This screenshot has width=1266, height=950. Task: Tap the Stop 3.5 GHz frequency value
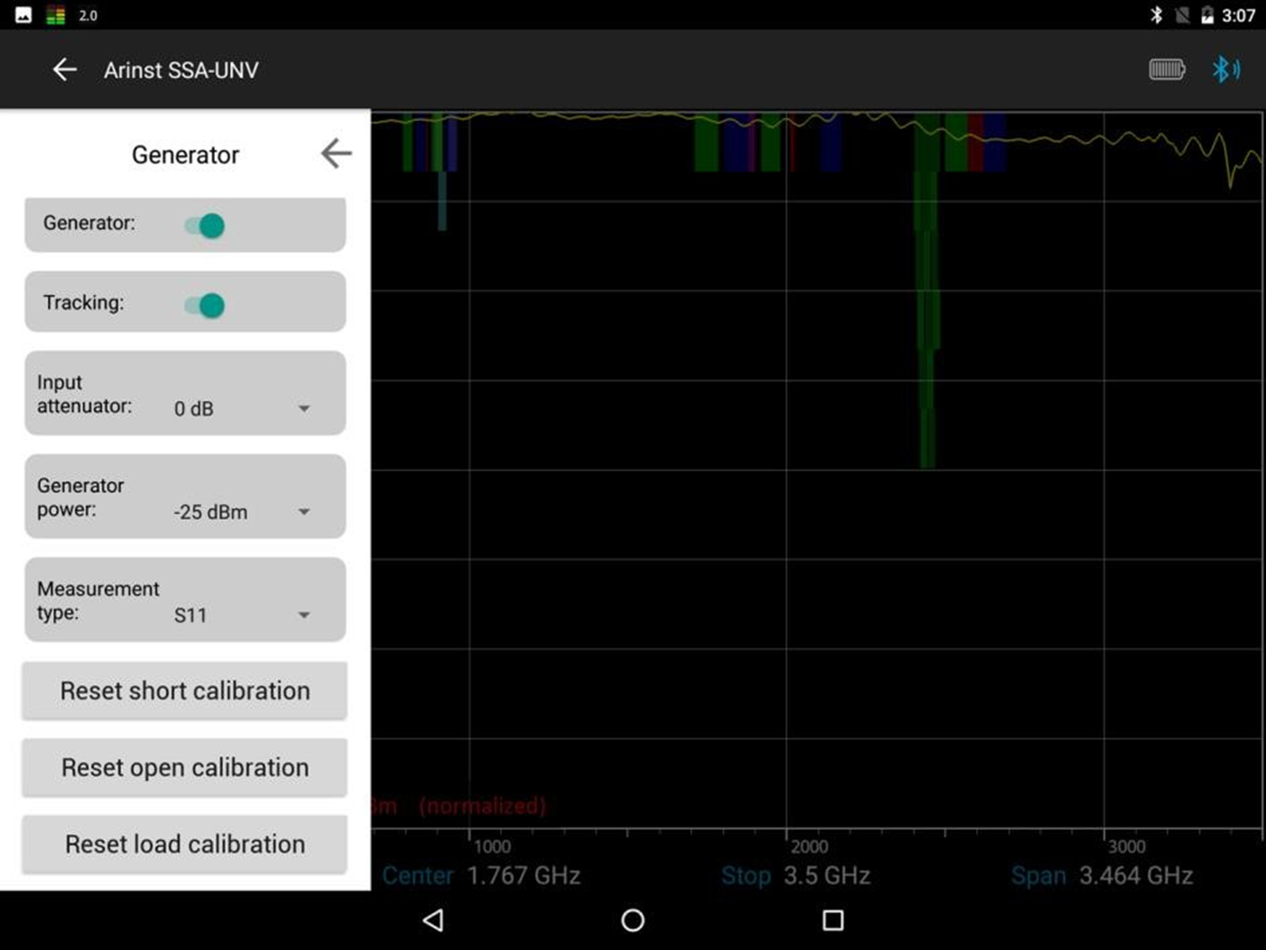click(826, 876)
